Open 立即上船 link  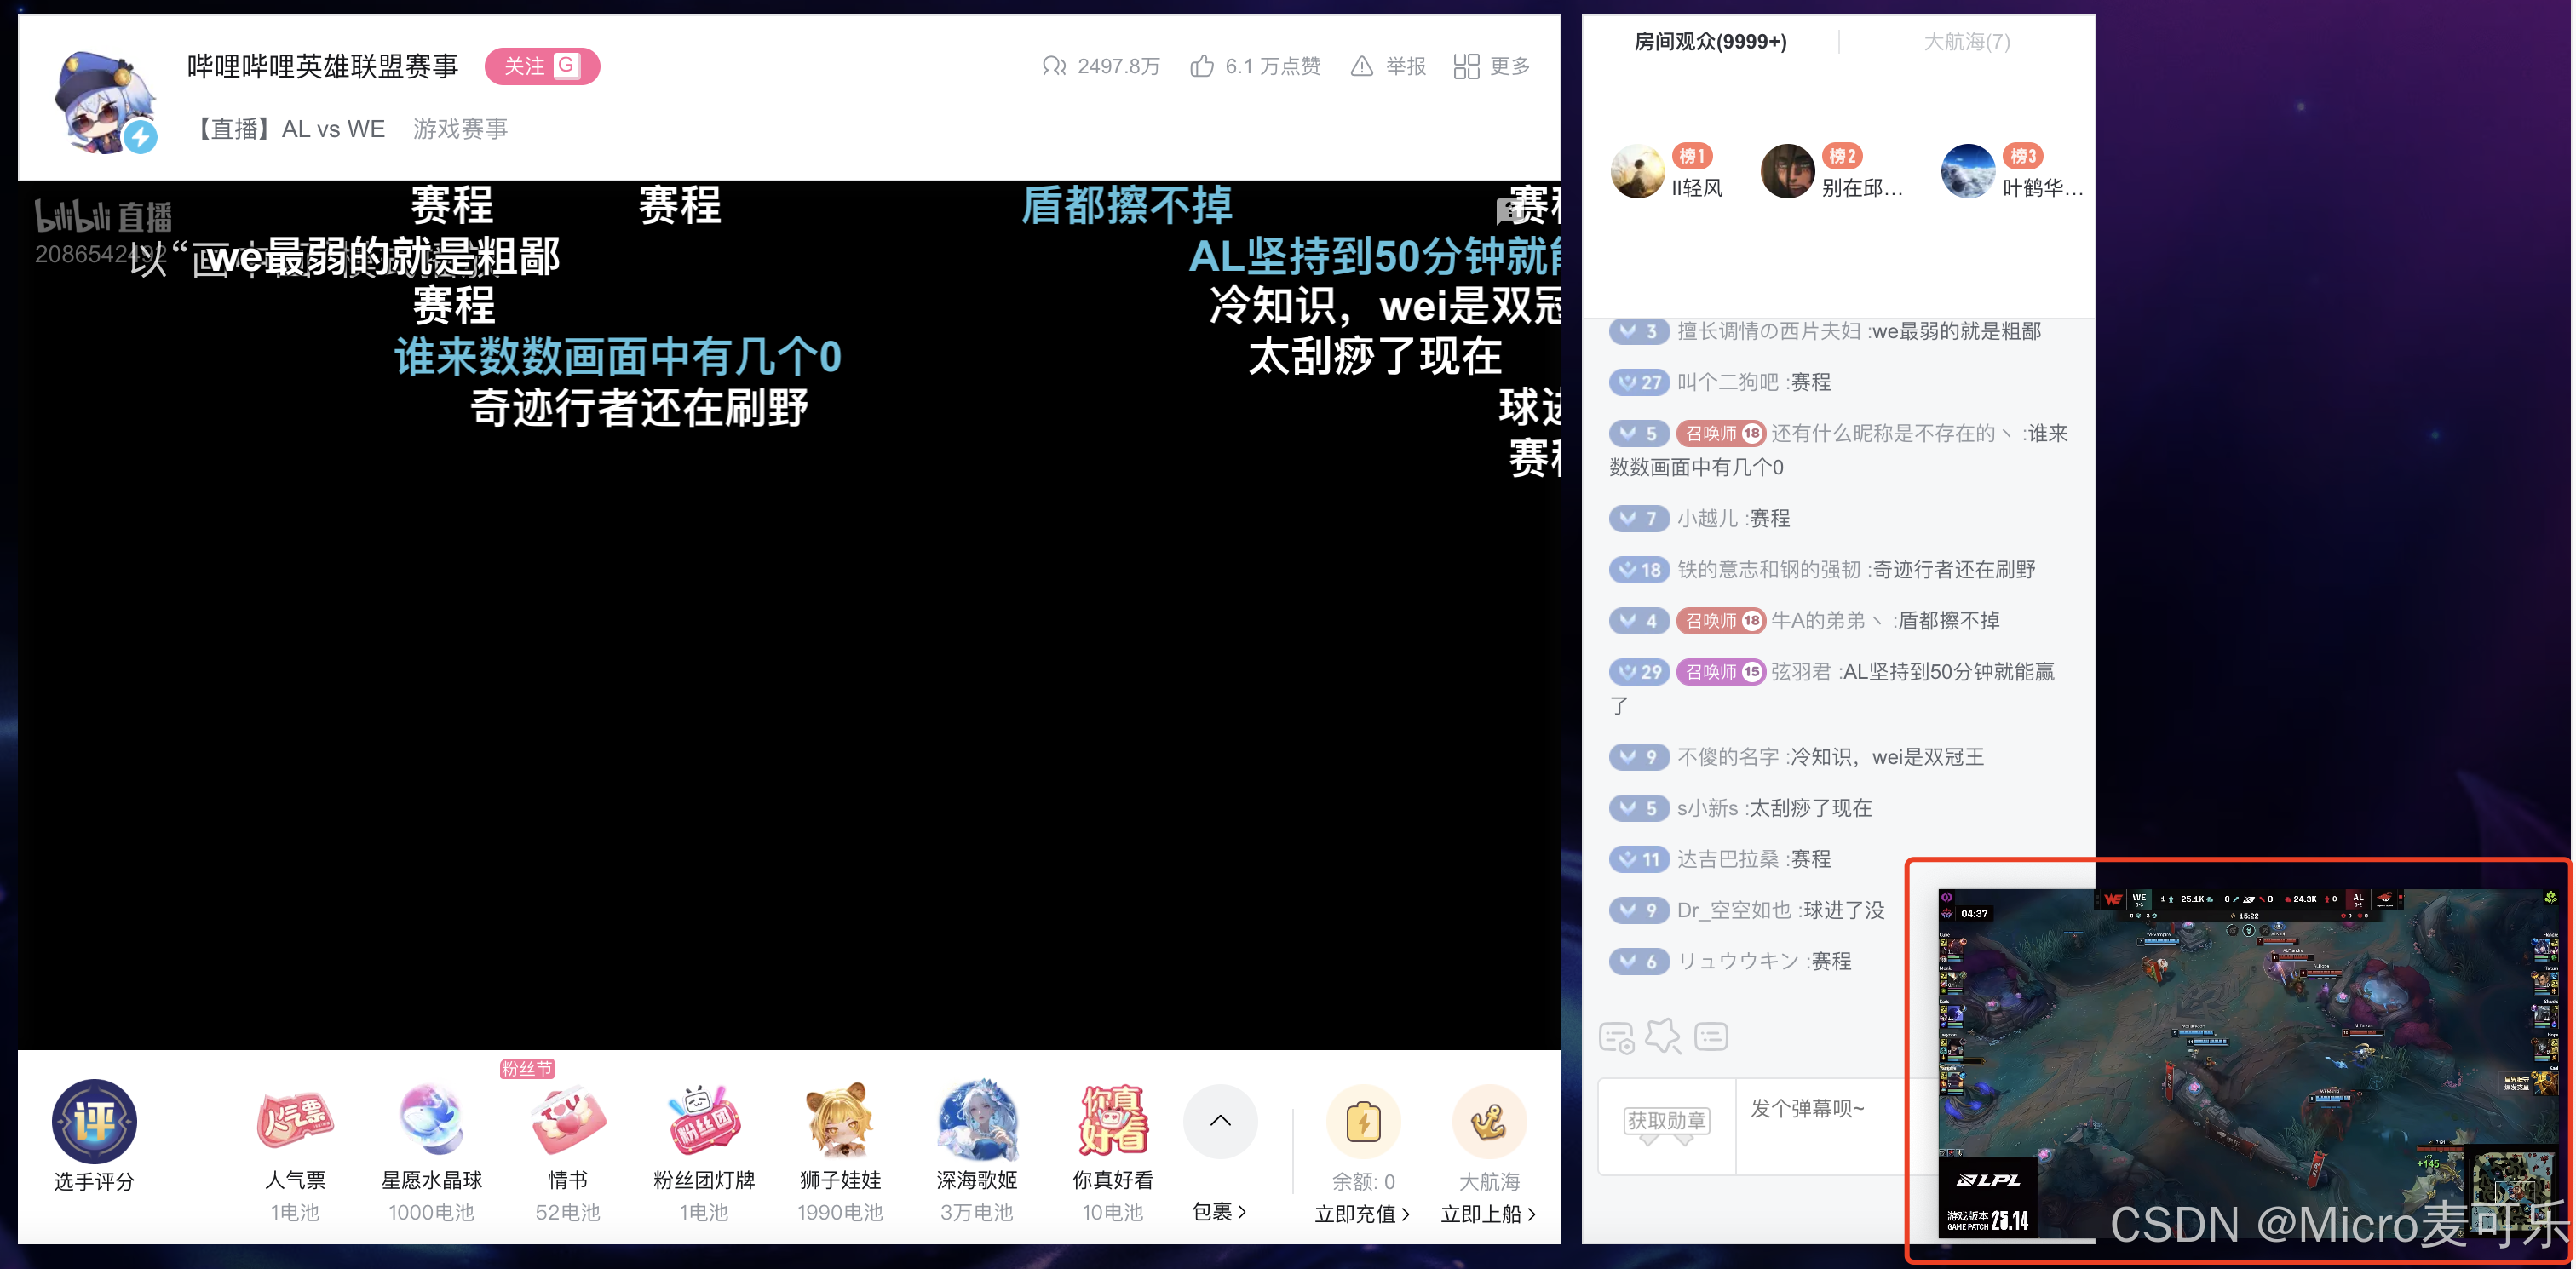pos(1488,1213)
